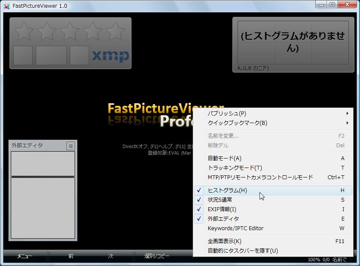Click 0/0 image counter in status bar
The image size is (360, 266).
pos(326,260)
